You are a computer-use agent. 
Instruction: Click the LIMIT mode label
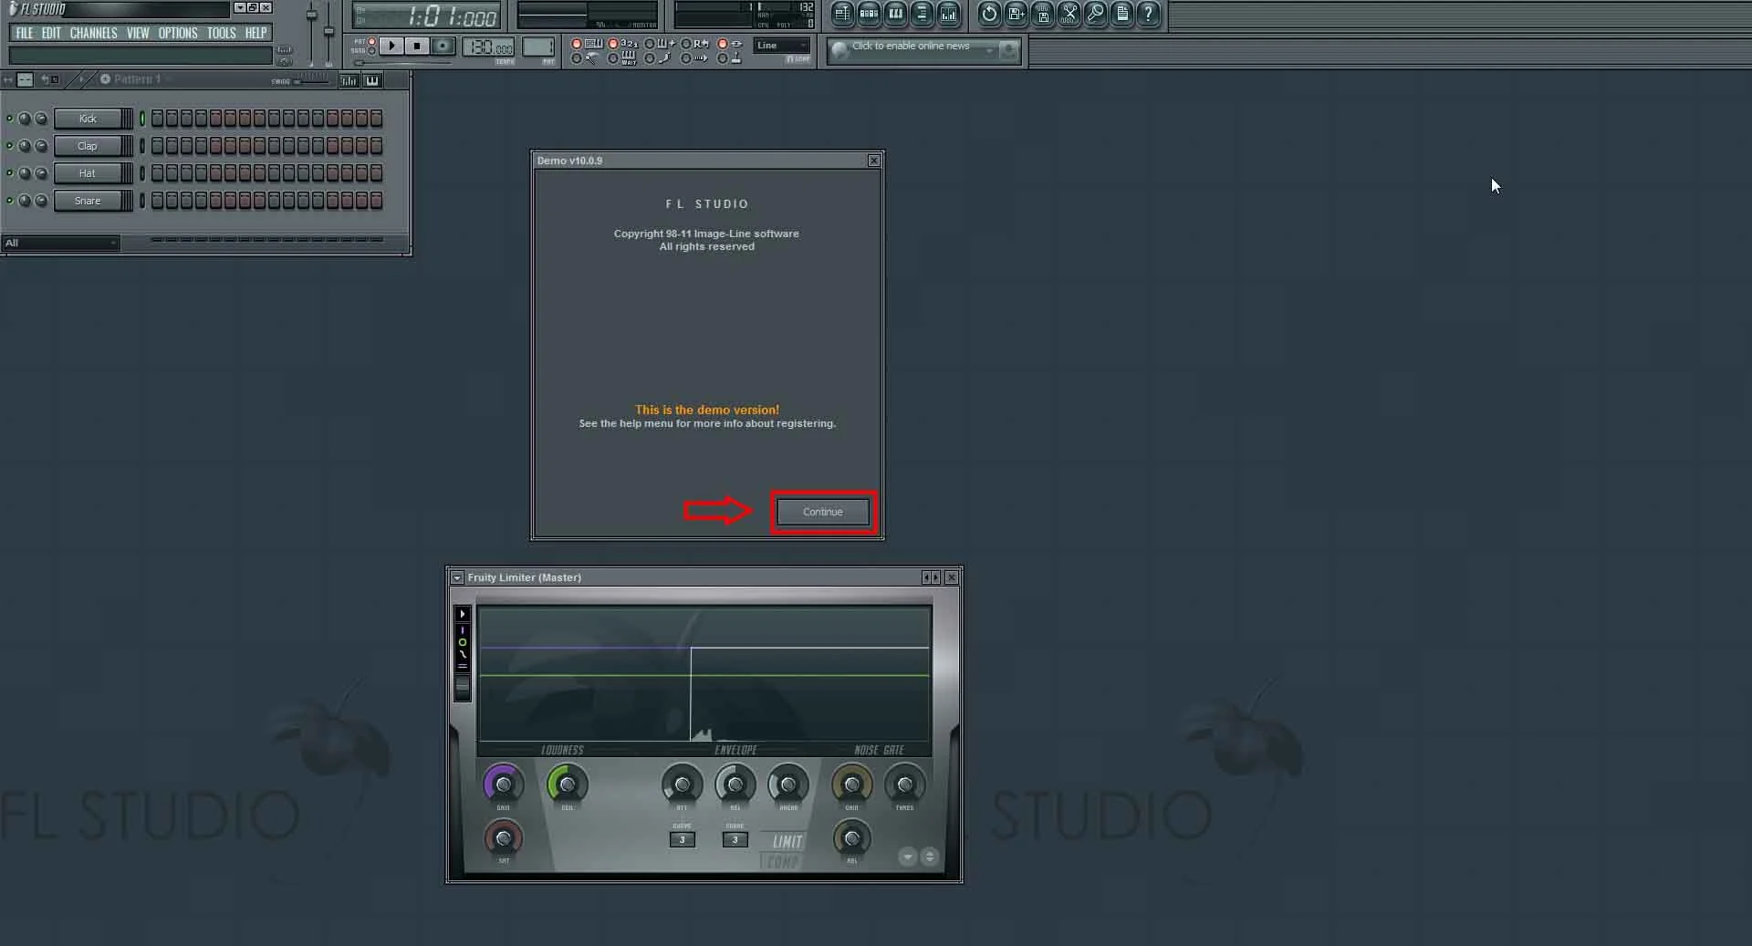pyautogui.click(x=787, y=841)
